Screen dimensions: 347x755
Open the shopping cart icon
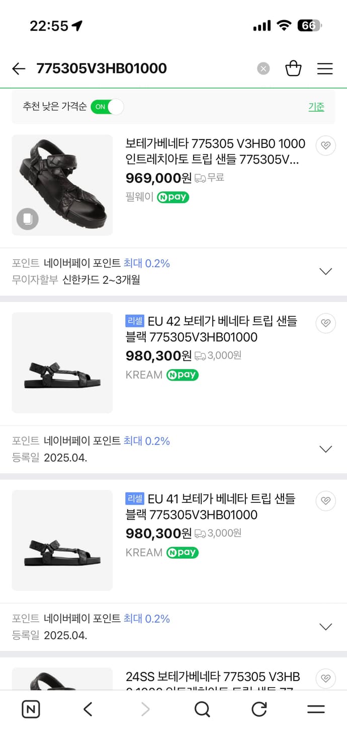(x=294, y=68)
